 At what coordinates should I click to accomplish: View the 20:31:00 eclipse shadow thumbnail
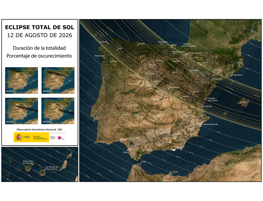[22, 111]
